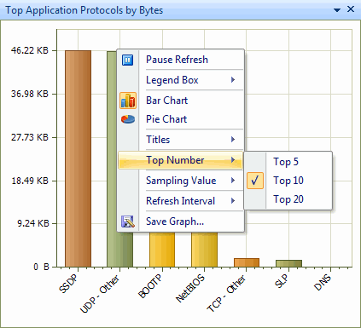Click the Pause Refresh icon
This screenshot has height=328, width=361.
click(127, 60)
